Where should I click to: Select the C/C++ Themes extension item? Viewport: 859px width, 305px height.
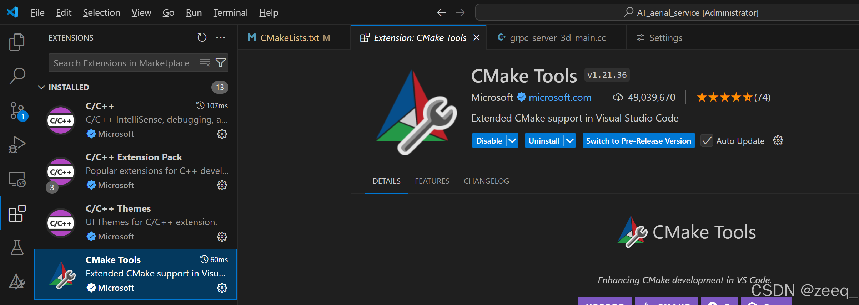point(136,223)
